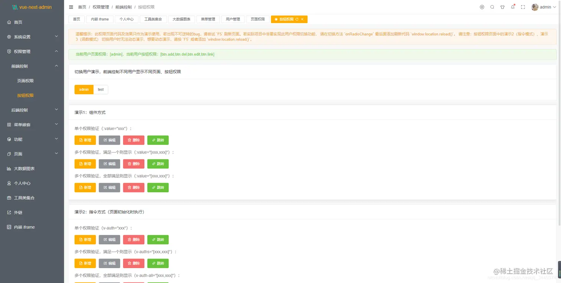Switch to the 个人中心 tab
Screen dimensions: 561x283
click(127, 19)
